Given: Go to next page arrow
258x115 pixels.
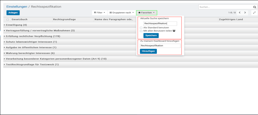Looking at the screenshot, I should [x=245, y=12].
